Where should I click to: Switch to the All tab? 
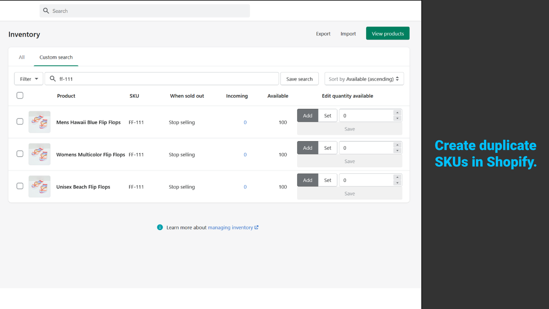coord(21,57)
